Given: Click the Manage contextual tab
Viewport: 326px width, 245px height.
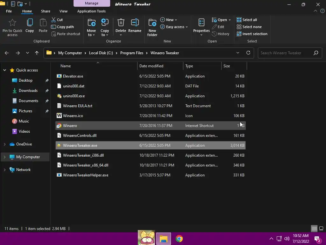Looking at the screenshot, I should [92, 3].
